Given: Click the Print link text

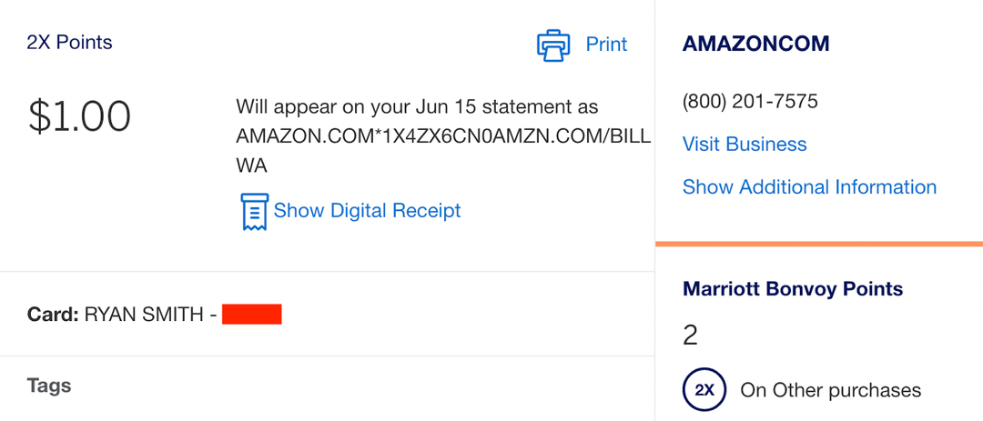Looking at the screenshot, I should coord(606,45).
